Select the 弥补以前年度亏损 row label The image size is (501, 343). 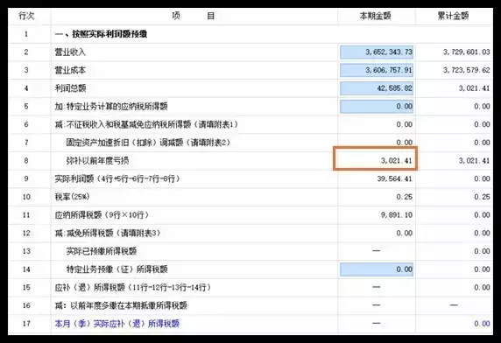click(x=97, y=160)
